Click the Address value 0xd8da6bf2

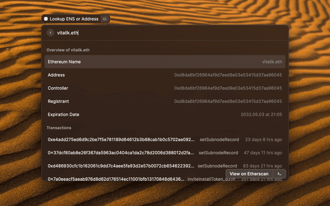[x=228, y=75]
